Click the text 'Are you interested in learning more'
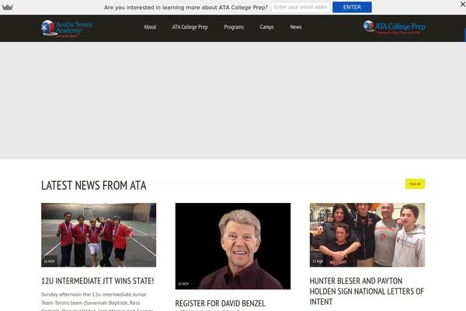The height and width of the screenshot is (311, 466). click(186, 8)
